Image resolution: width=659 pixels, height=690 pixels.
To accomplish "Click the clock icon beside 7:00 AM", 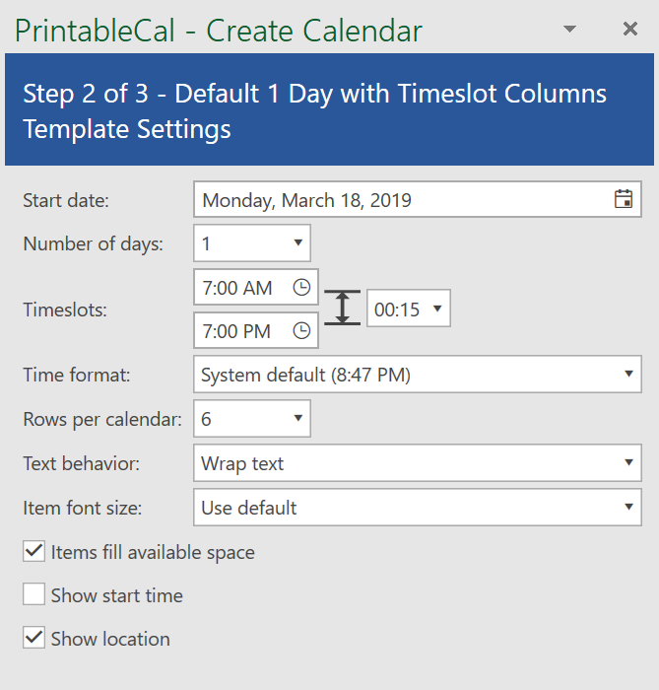I will click(302, 288).
